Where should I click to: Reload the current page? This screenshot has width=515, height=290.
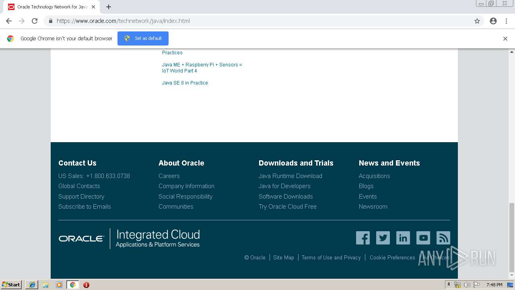tap(35, 21)
